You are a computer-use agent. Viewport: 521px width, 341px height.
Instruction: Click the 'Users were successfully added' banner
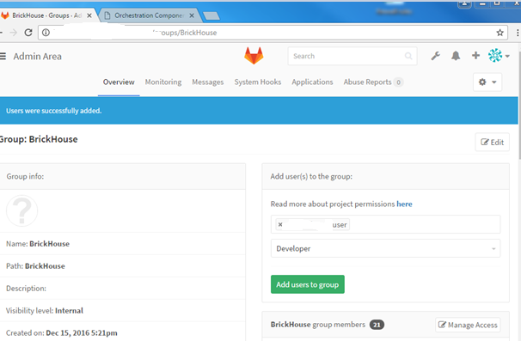pos(259,111)
